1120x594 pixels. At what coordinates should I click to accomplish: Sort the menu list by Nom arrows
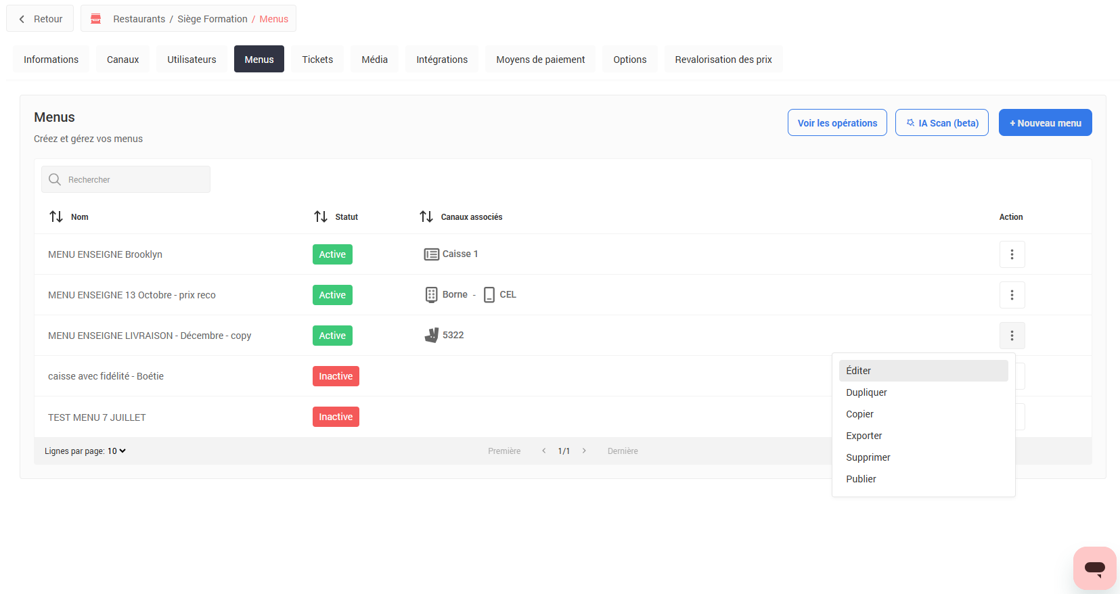(x=56, y=216)
